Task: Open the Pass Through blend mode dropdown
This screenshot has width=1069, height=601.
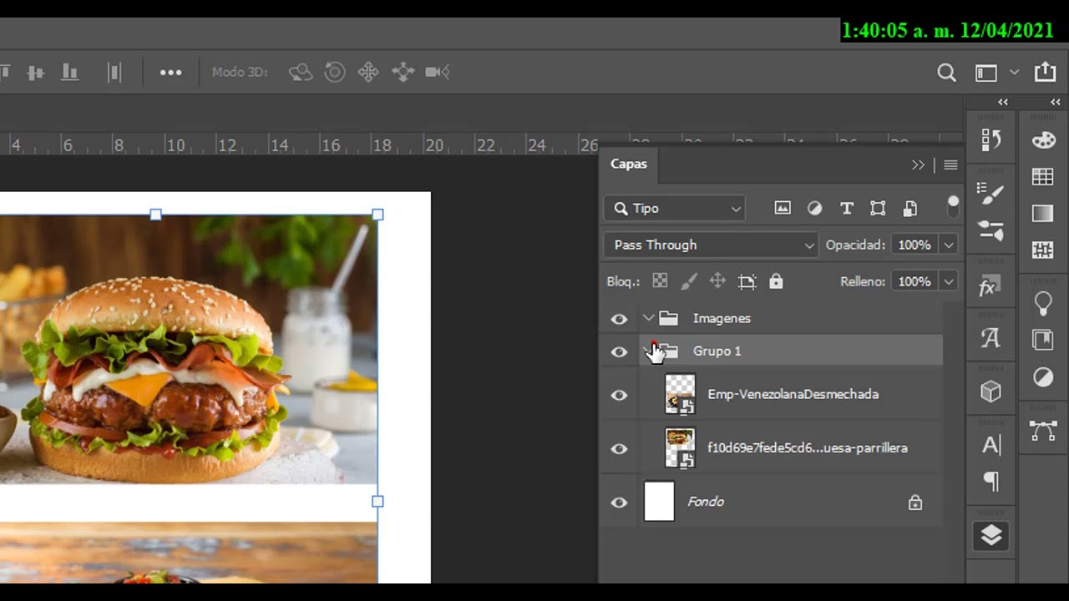Action: pos(711,245)
